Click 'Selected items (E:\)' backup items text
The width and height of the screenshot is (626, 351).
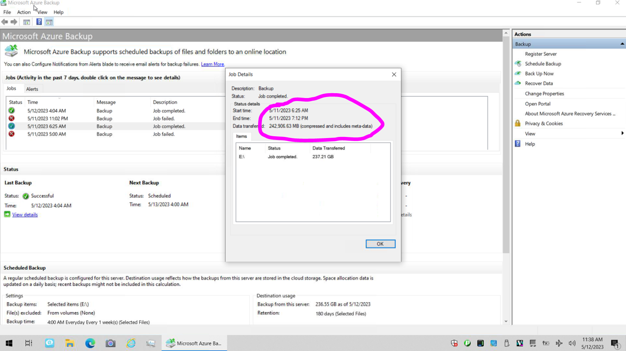point(68,304)
